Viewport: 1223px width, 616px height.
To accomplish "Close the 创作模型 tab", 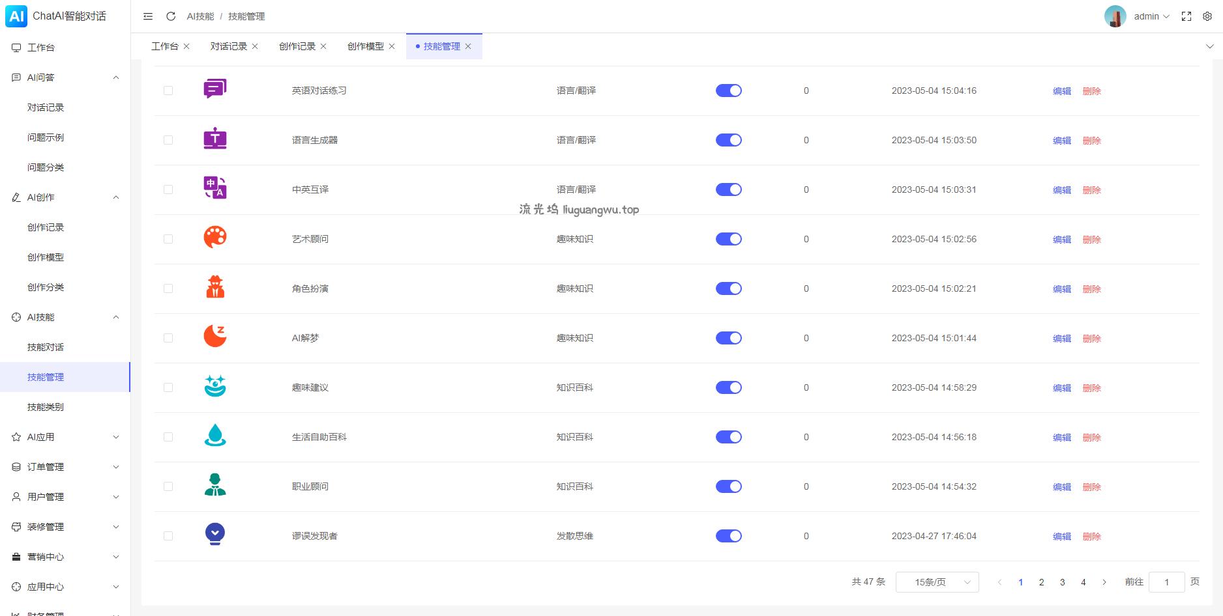I will click(x=392, y=46).
